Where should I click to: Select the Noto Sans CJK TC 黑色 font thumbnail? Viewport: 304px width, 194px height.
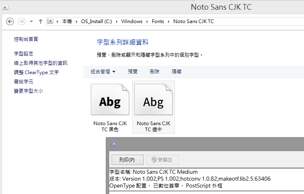coord(110,99)
